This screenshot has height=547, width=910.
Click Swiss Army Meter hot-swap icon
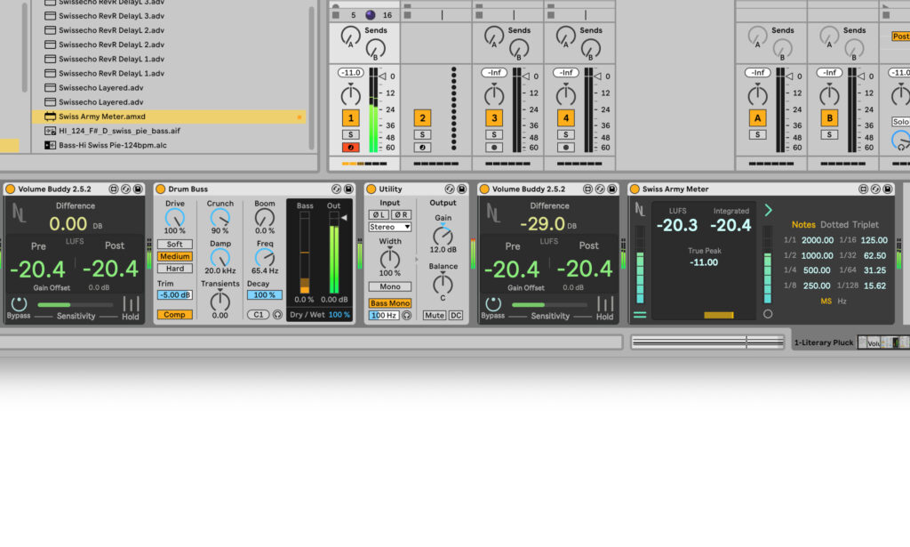tap(875, 189)
